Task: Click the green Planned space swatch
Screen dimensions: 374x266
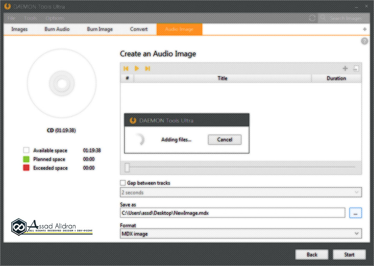Action: pos(26,159)
